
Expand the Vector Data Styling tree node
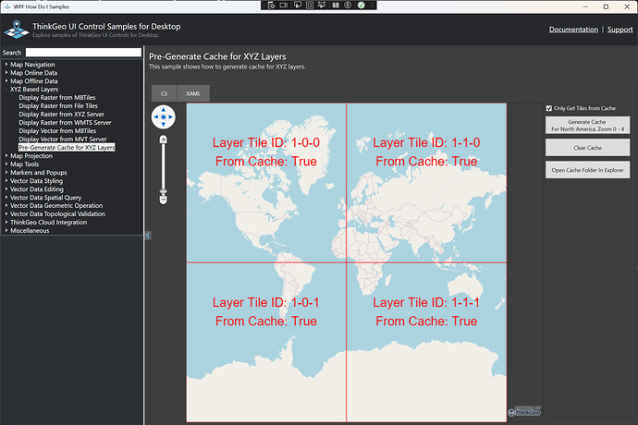click(x=6, y=180)
